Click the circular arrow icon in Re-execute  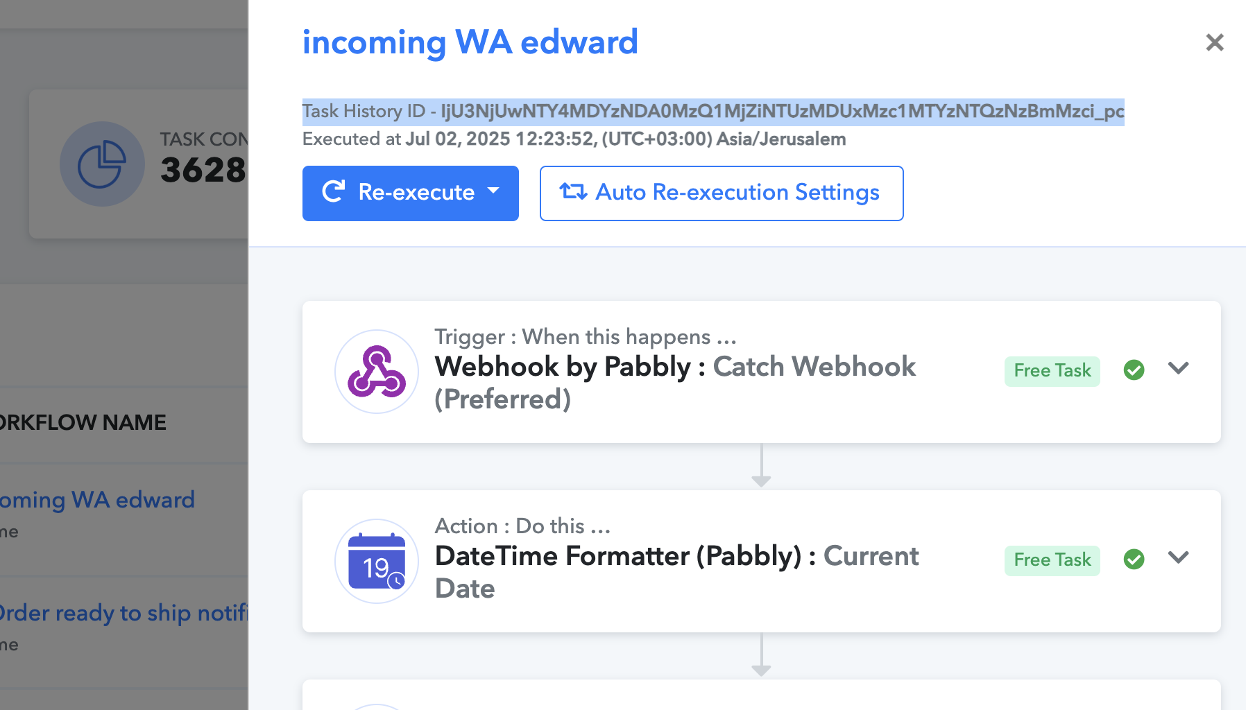point(334,191)
